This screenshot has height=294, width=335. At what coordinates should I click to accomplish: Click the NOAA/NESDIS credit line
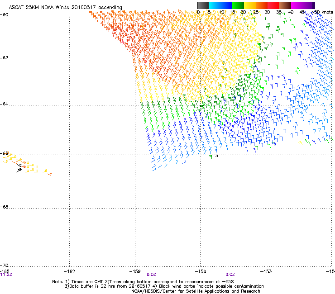(196, 291)
